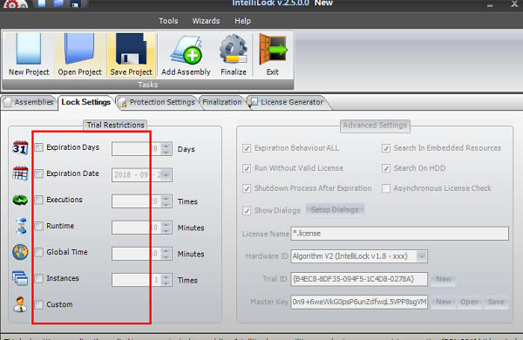Click the Finalize gear icon
Image resolution: width=523 pixels, height=340 pixels.
click(234, 50)
